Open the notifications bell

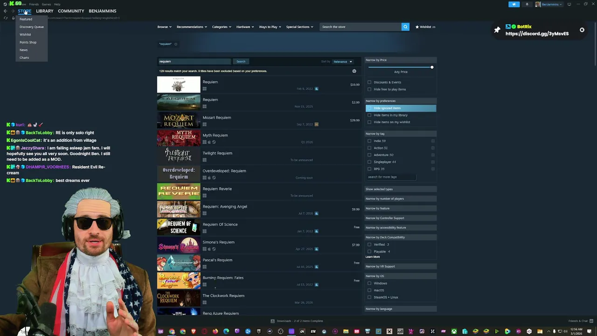tap(527, 4)
